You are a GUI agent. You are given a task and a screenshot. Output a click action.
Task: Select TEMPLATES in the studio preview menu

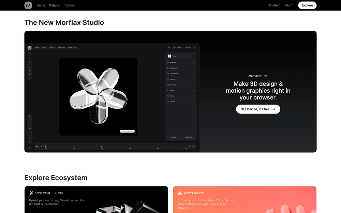click(61, 47)
